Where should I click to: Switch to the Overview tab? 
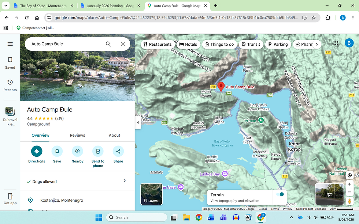pyautogui.click(x=40, y=136)
